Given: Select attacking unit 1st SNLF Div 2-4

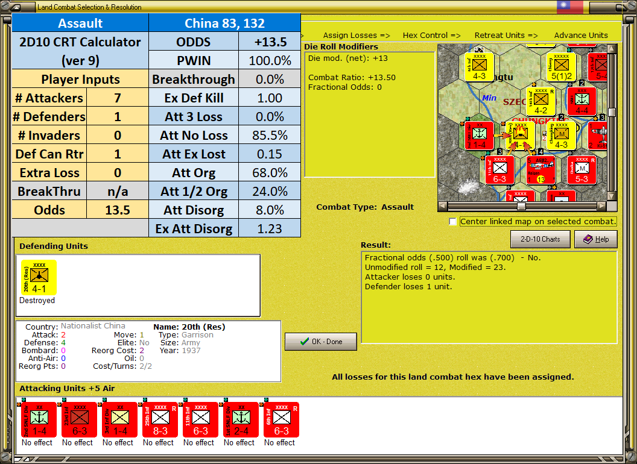Looking at the screenshot, I should click(241, 419).
